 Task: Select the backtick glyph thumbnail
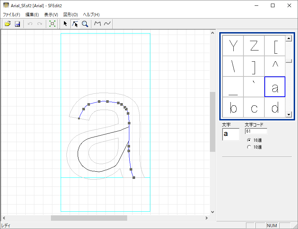click(x=254, y=87)
